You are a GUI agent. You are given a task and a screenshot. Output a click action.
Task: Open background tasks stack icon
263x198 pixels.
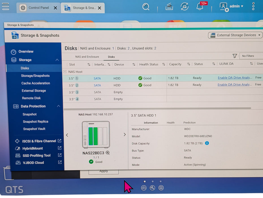pyautogui.click(x=169, y=7)
